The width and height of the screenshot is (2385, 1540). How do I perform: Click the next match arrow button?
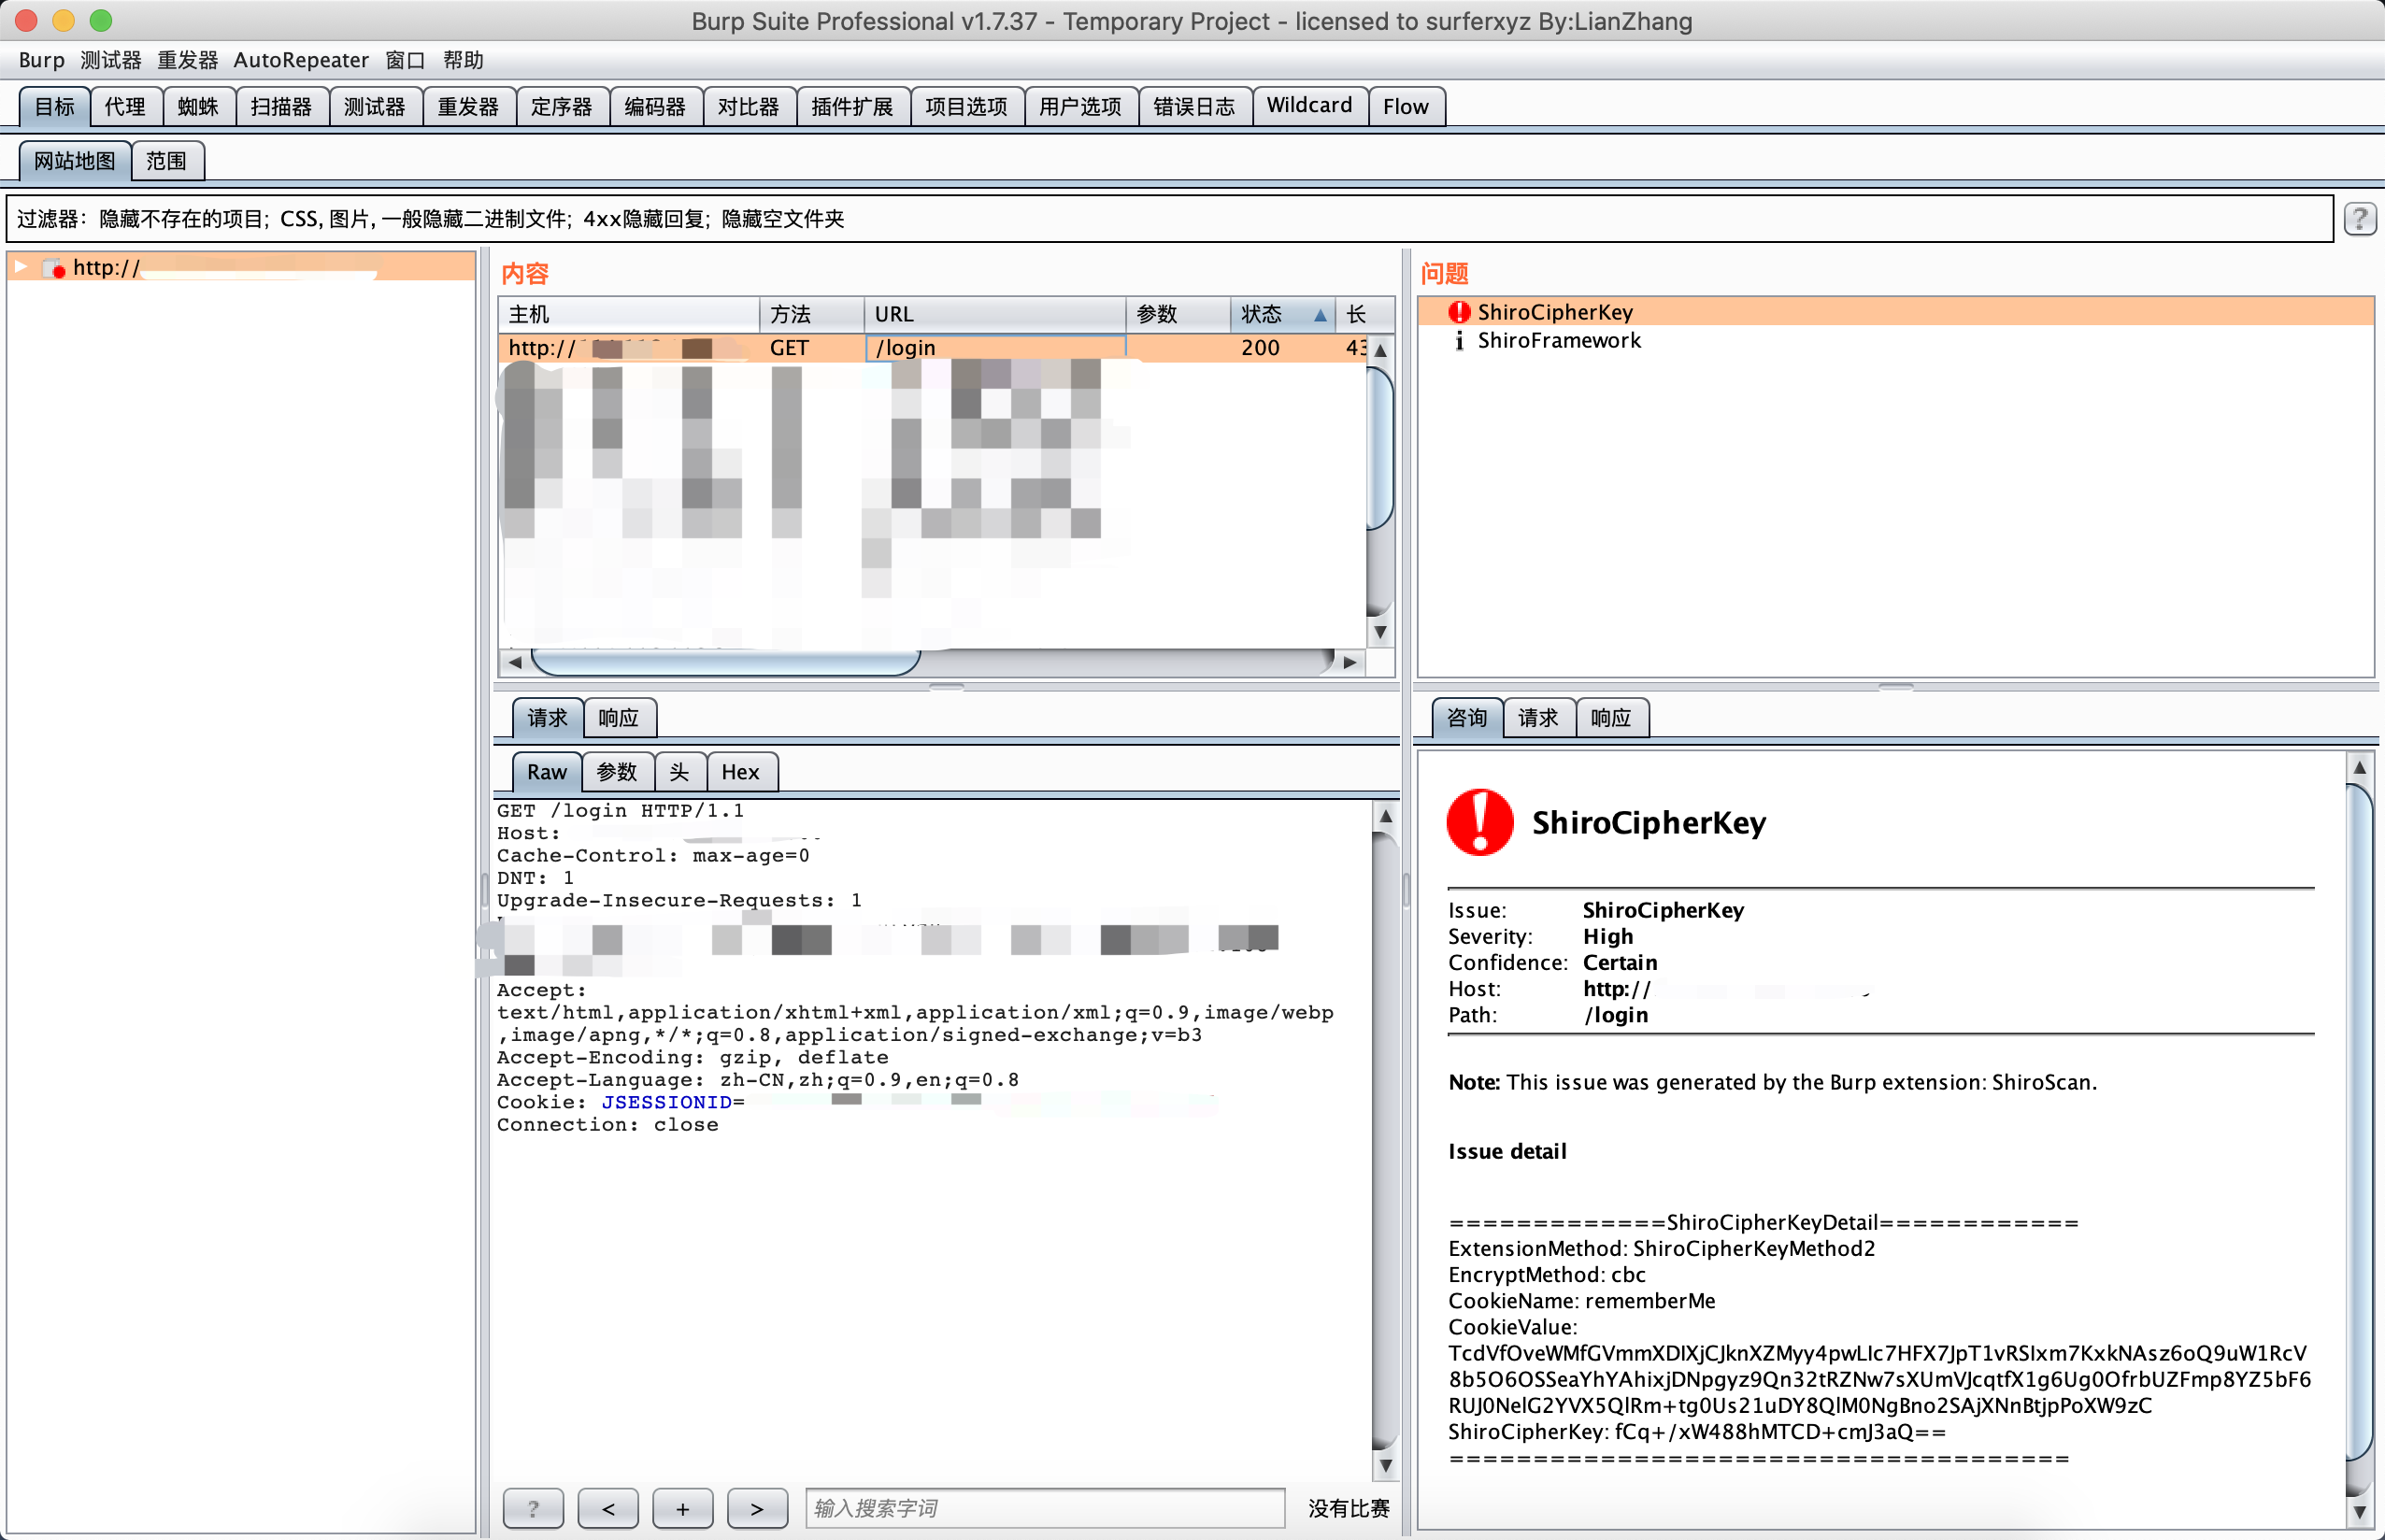coord(757,1508)
